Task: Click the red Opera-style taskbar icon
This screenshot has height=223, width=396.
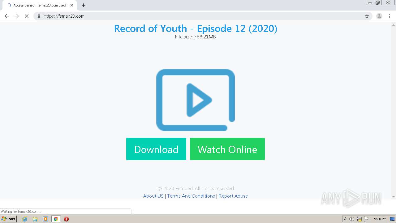Action: pos(66,219)
